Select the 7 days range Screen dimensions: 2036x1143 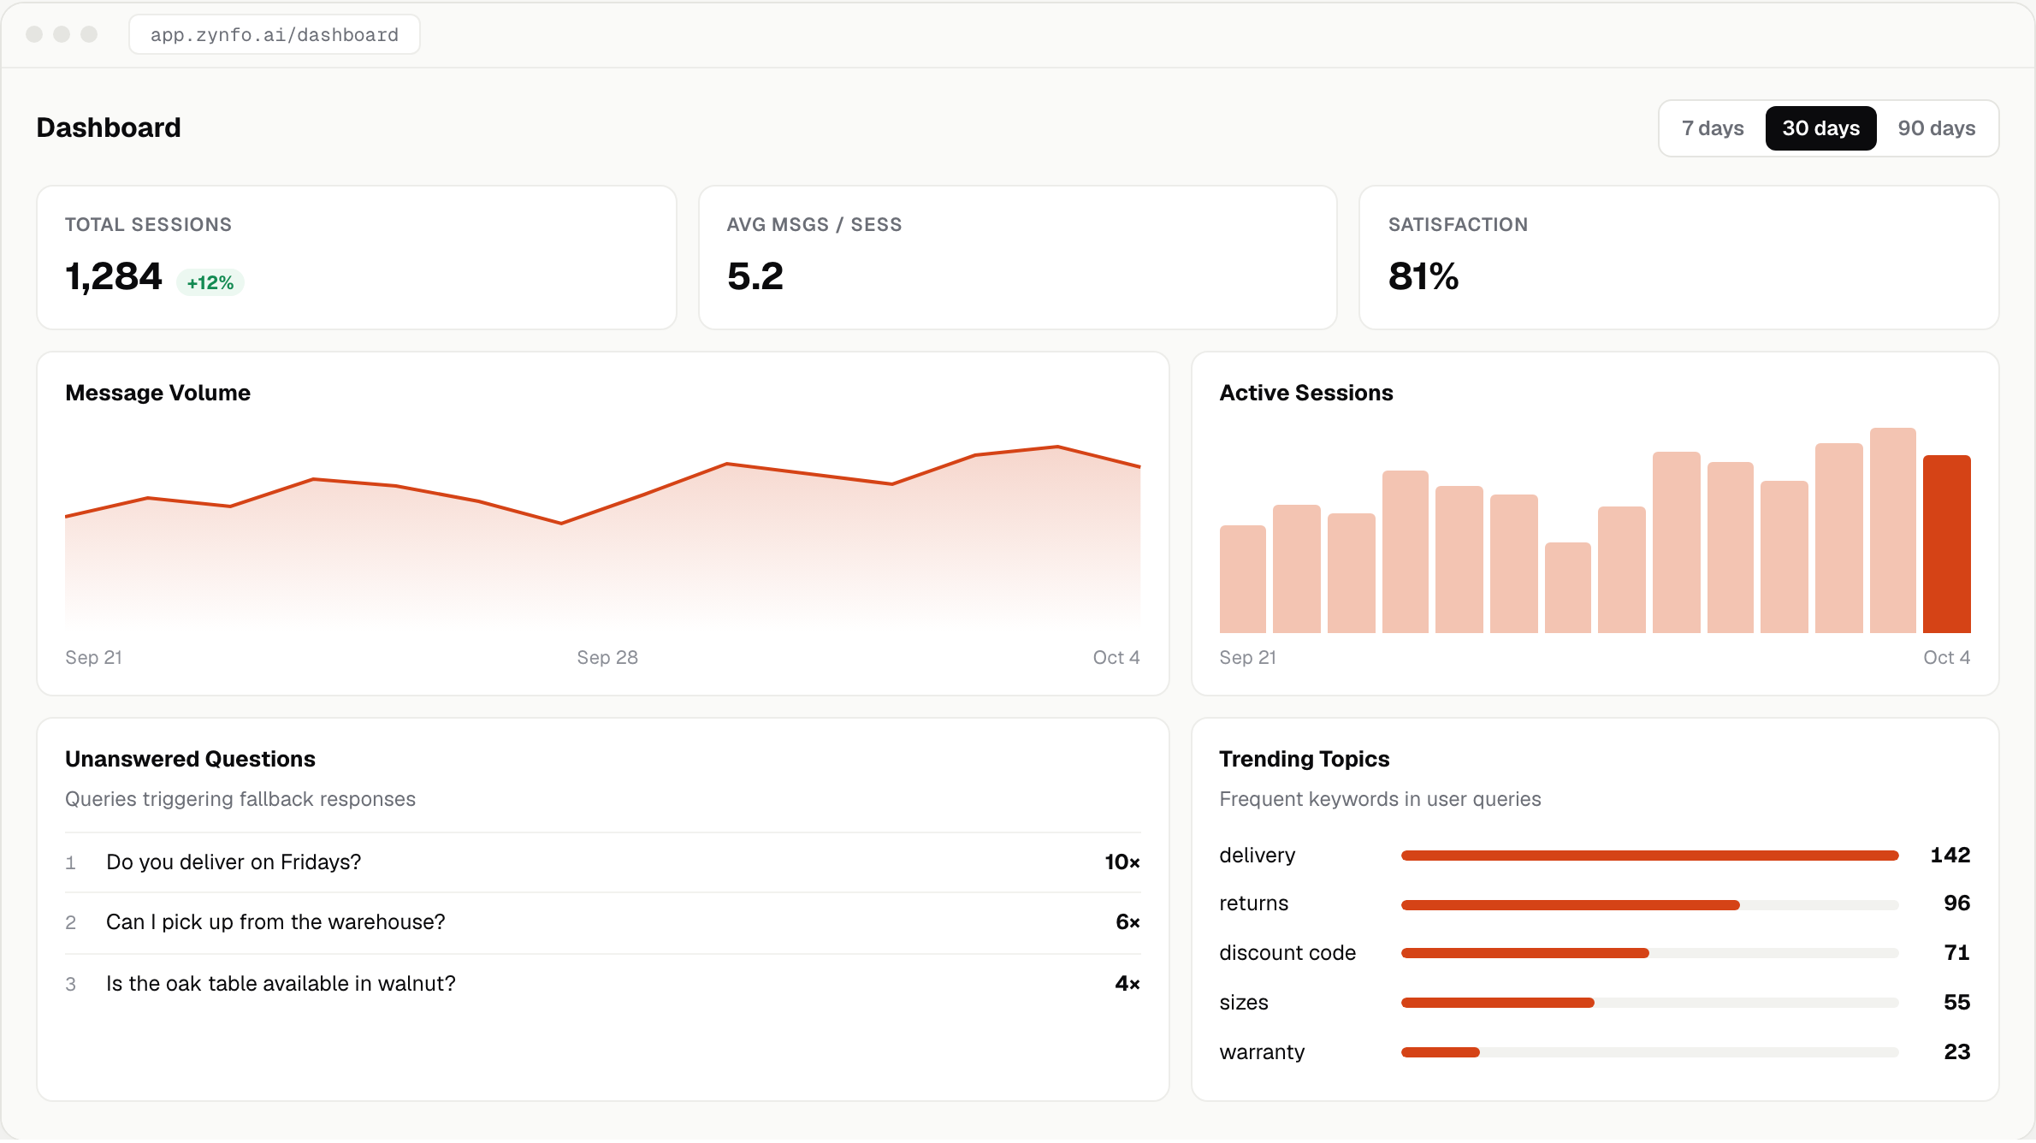tap(1713, 128)
